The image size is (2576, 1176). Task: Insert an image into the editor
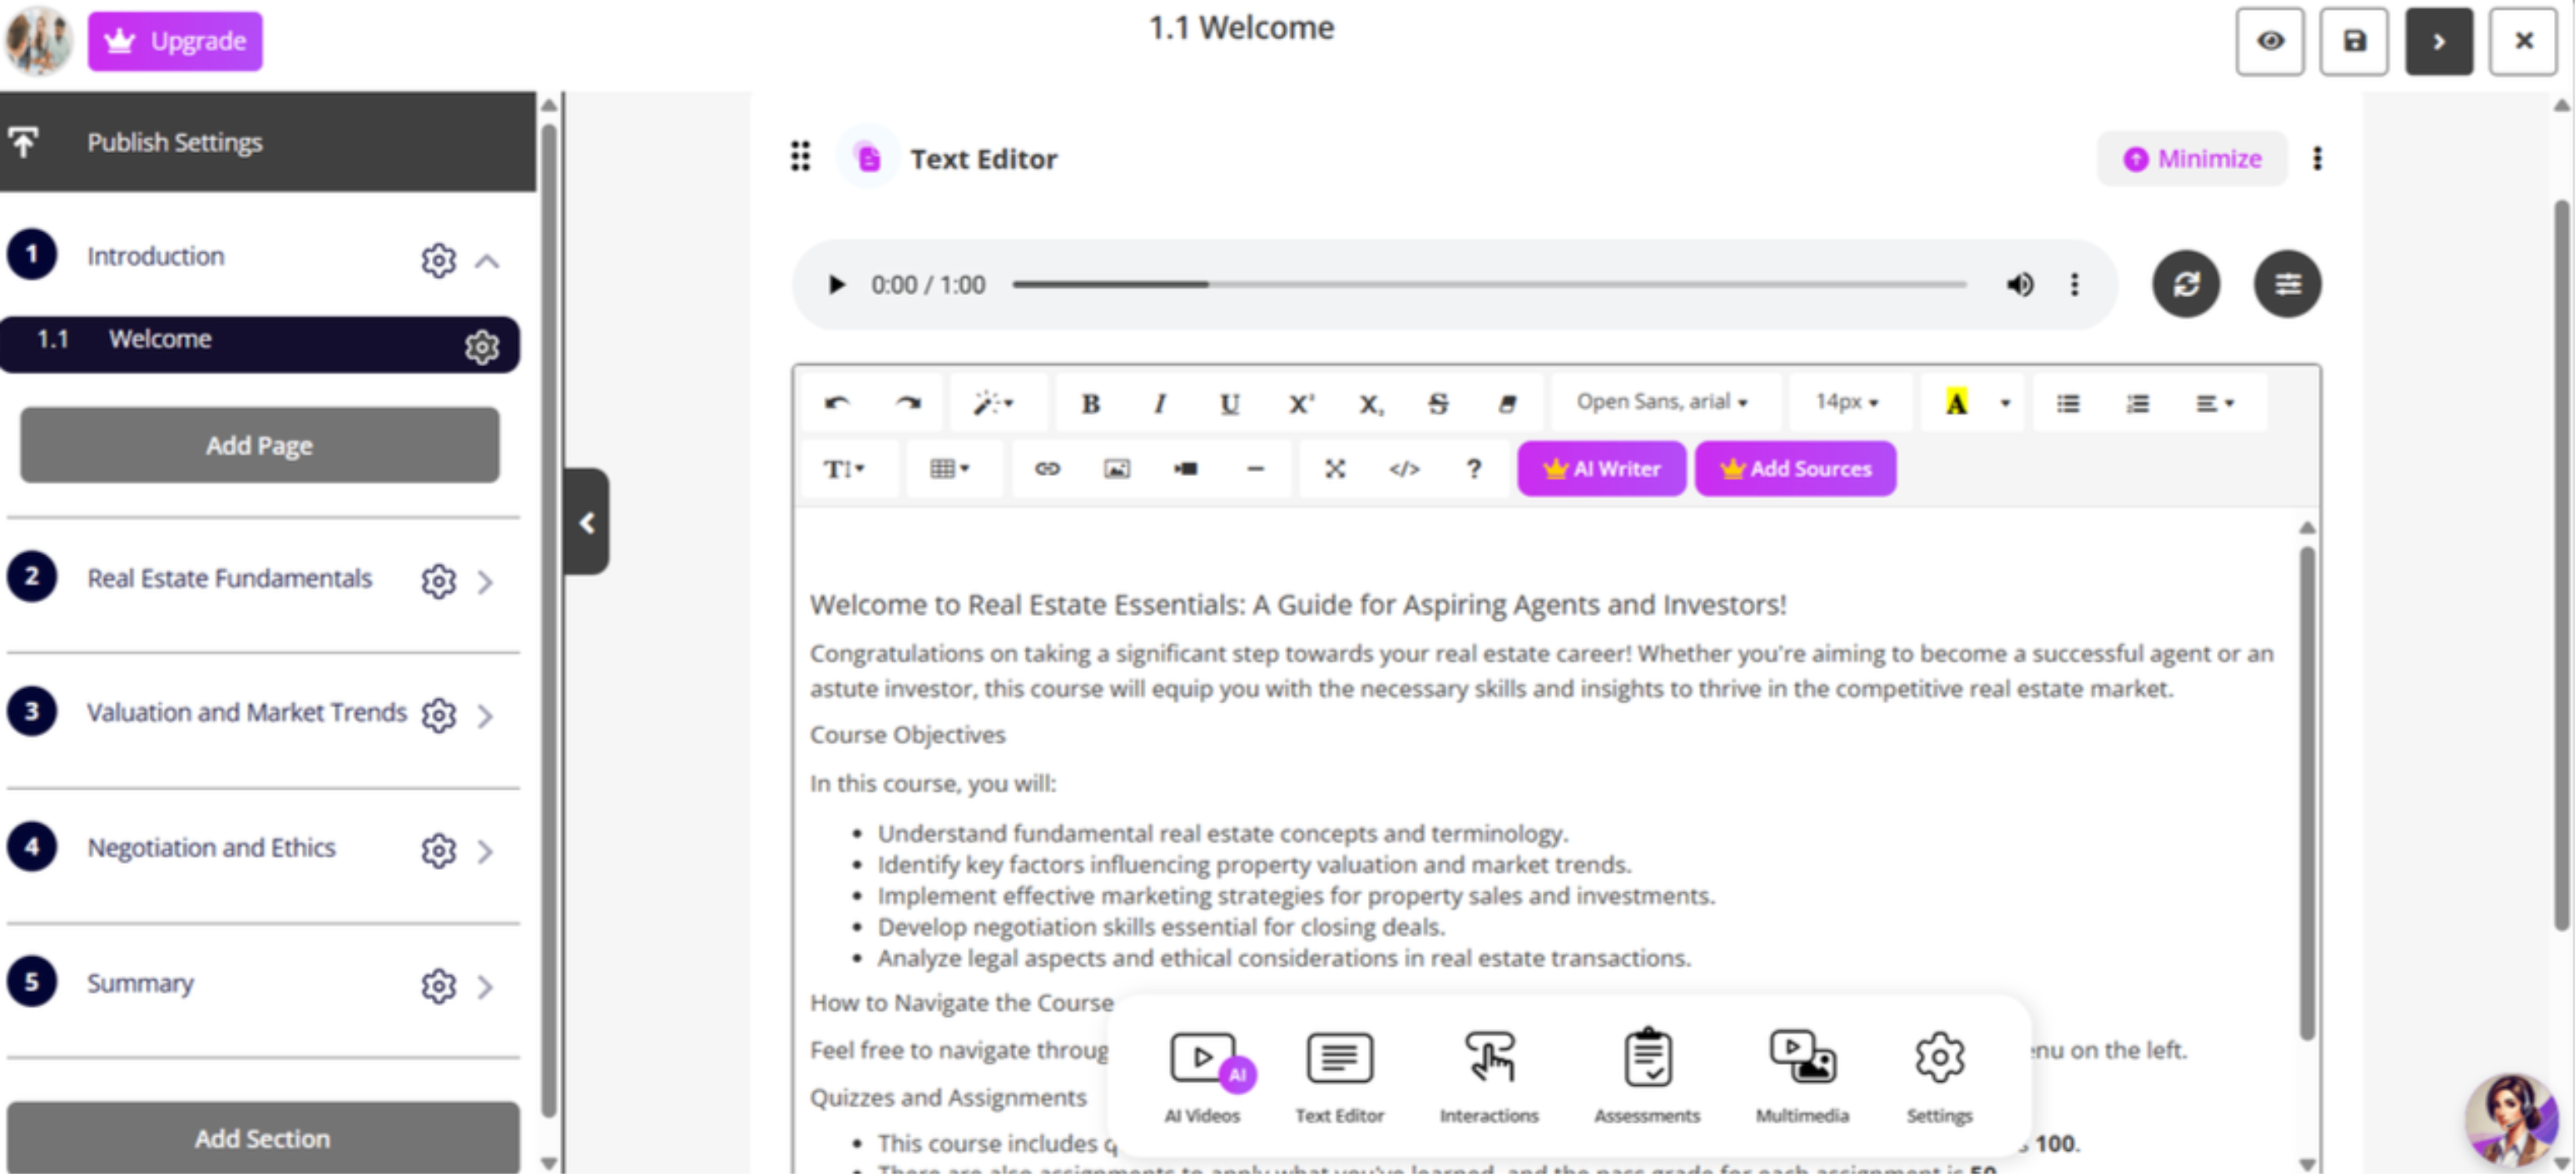click(x=1118, y=468)
